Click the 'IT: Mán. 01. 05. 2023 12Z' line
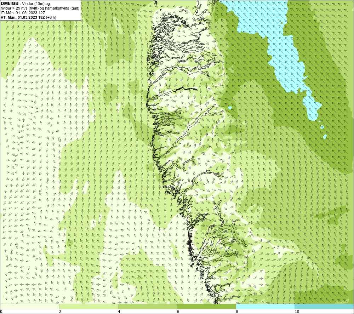 coord(23,13)
